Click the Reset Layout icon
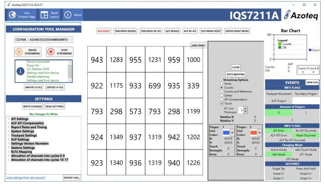 tap(44, 15)
